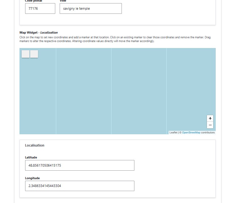Zoom in on the Leaflet map

pos(210,118)
